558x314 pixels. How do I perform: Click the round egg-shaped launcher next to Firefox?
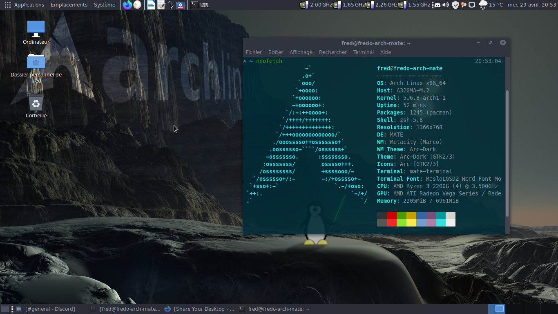(x=137, y=5)
